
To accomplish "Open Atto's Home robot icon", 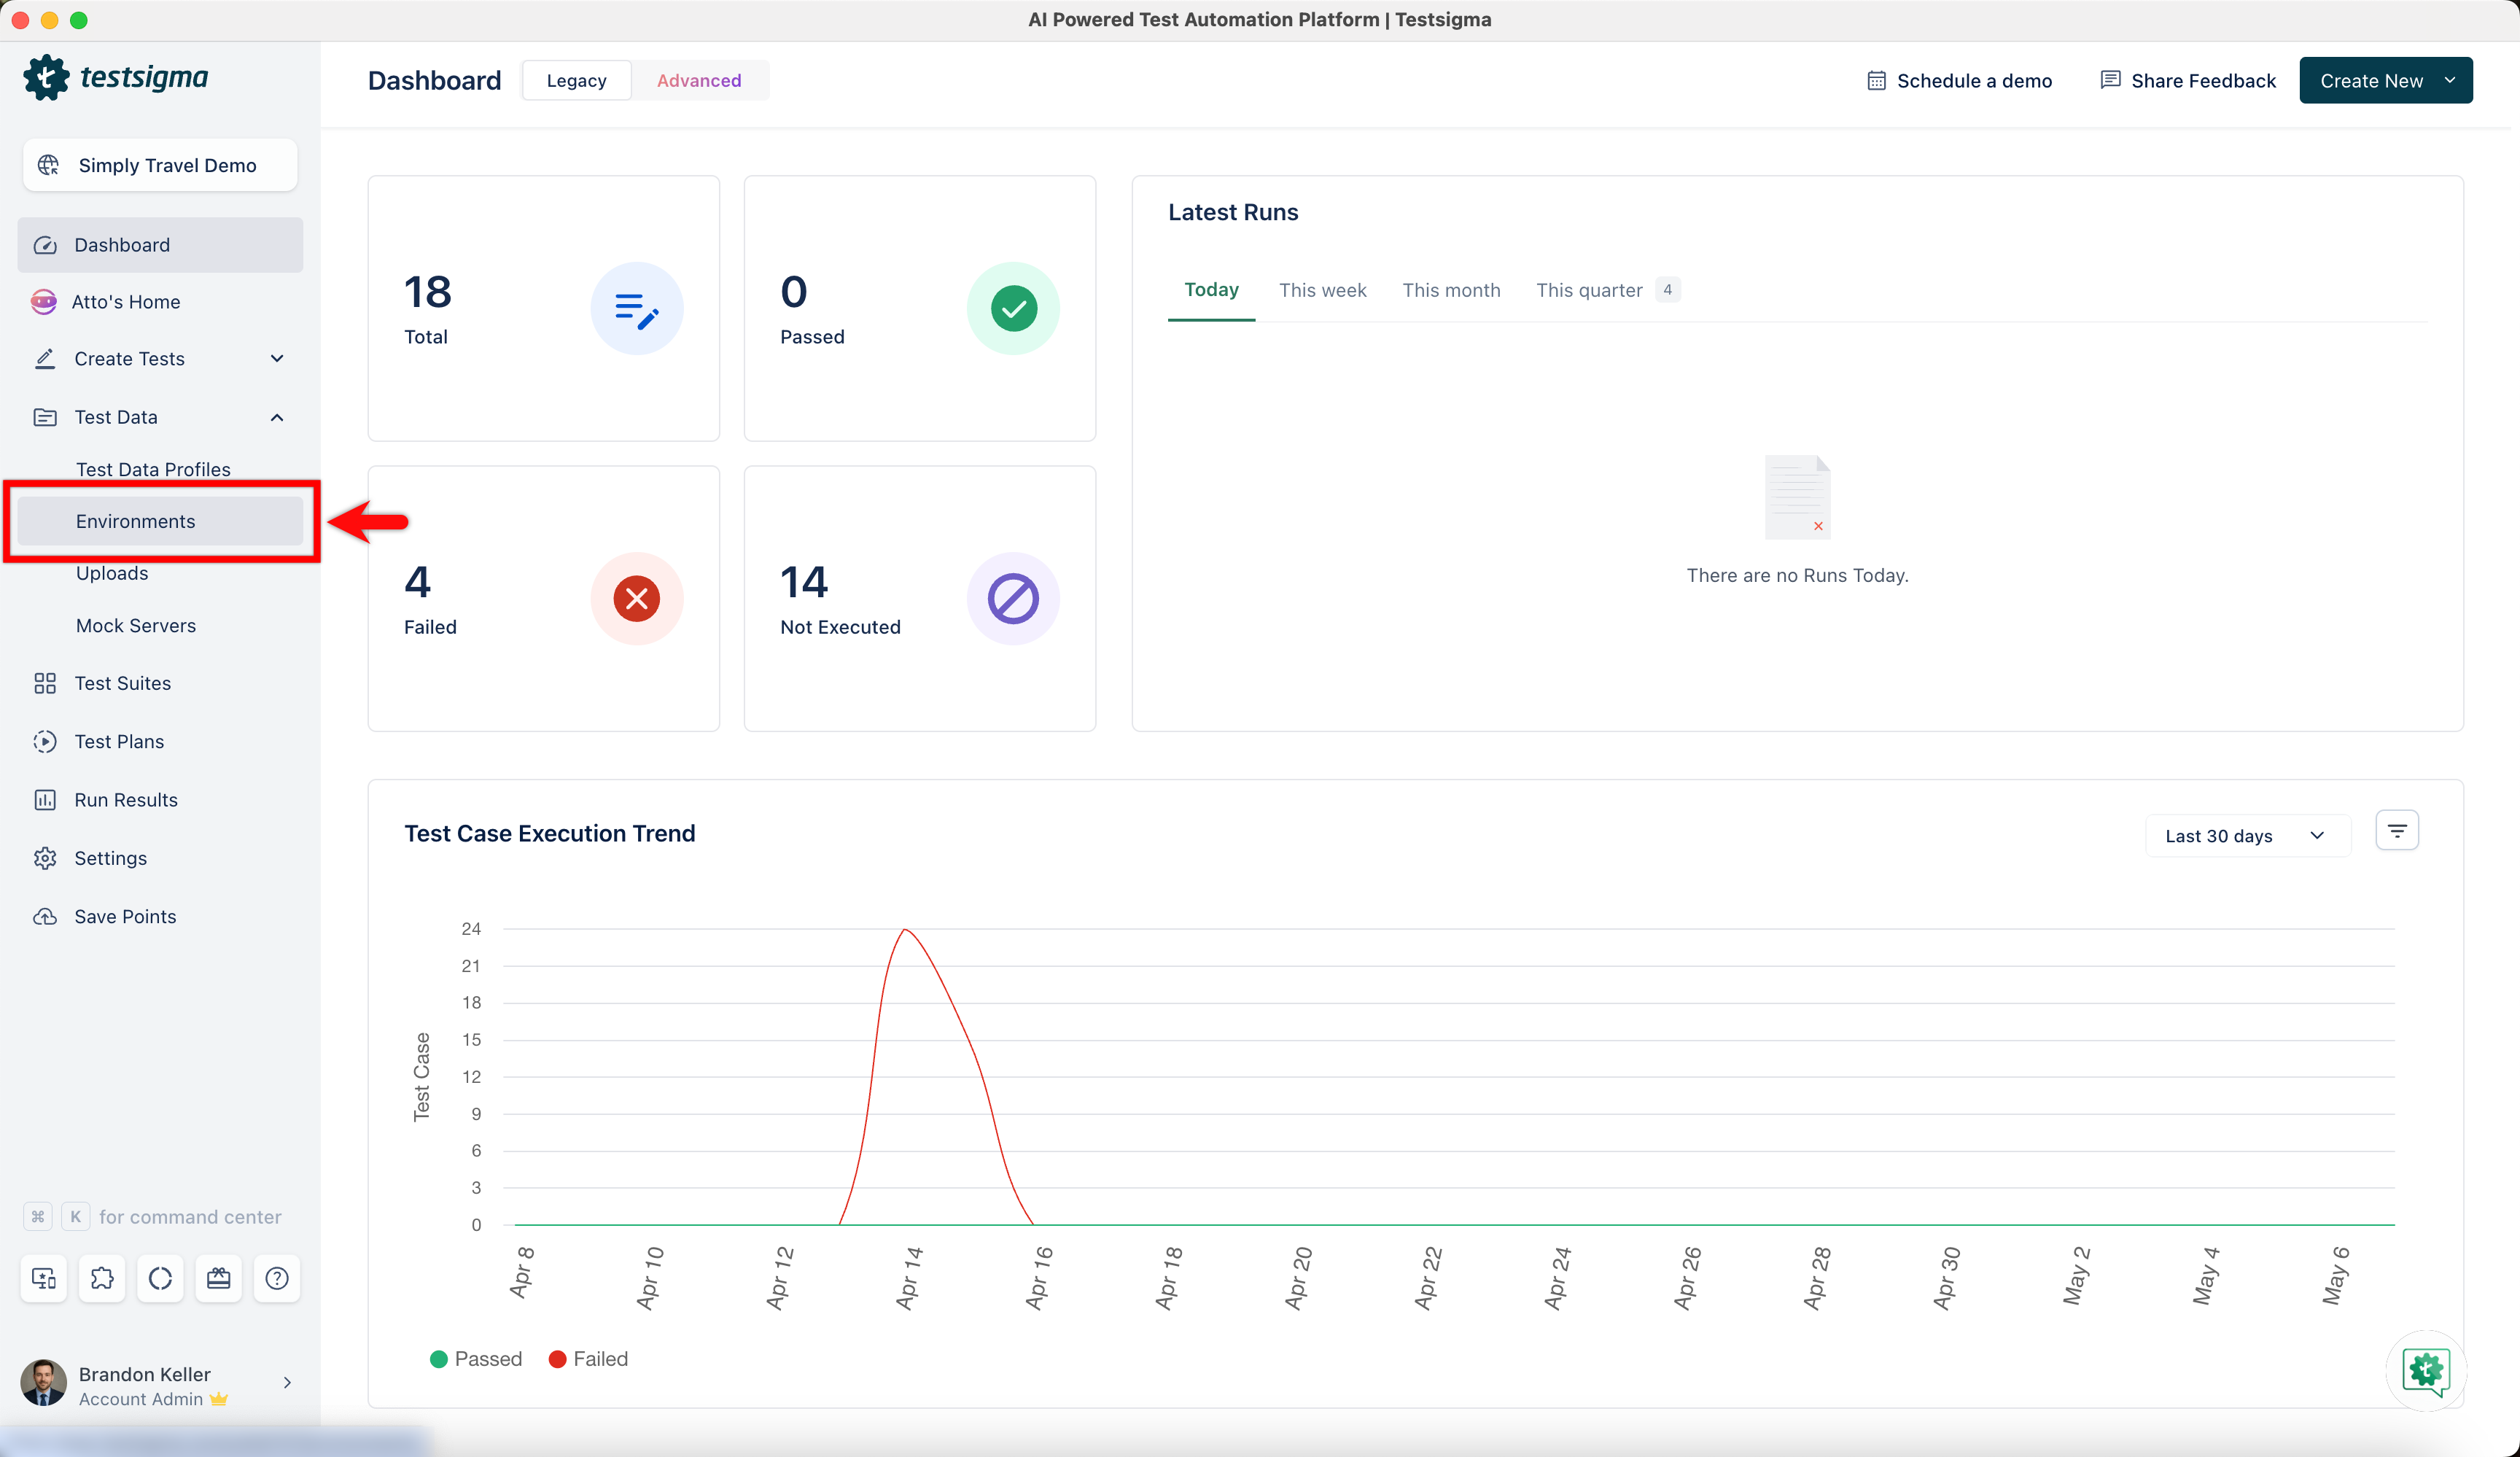I will click(x=44, y=302).
